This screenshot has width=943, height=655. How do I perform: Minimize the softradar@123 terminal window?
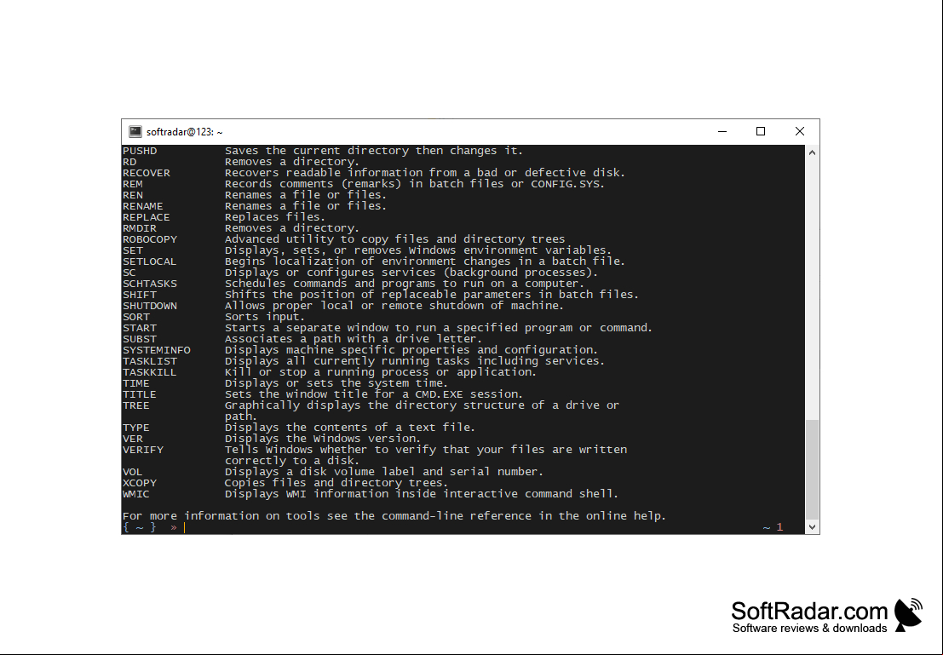tap(722, 131)
